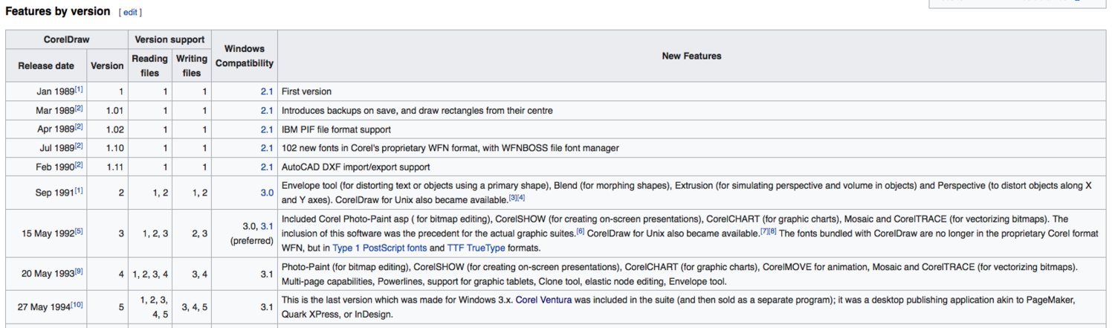Click the 20 May 1993 release date cell
Image resolution: width=1115 pixels, height=328 pixels.
(x=46, y=273)
